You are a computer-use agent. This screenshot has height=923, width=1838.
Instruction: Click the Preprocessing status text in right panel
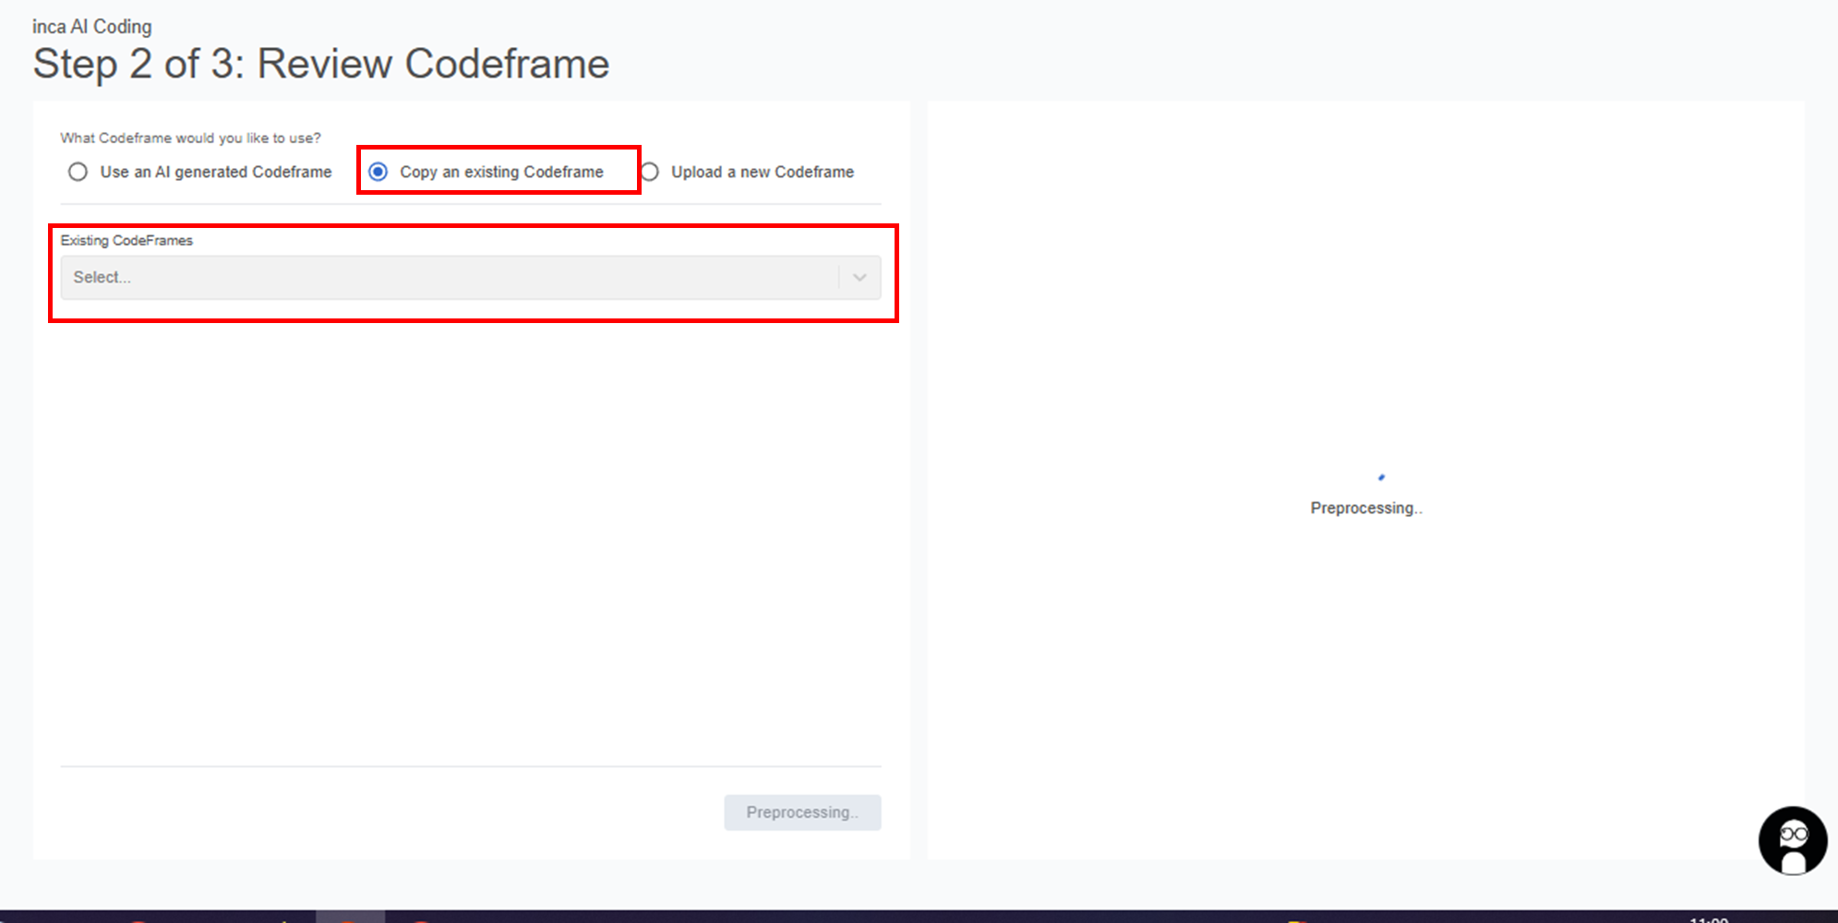tap(1365, 508)
